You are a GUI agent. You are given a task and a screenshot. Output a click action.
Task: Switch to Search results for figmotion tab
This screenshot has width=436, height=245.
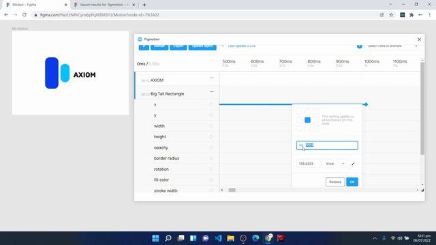pyautogui.click(x=104, y=5)
